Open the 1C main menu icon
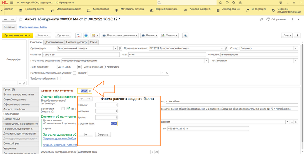Screen dimensions: 304x156 [x=12, y=3]
